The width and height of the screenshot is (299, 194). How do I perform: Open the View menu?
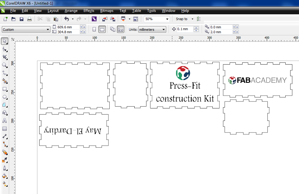click(38, 11)
